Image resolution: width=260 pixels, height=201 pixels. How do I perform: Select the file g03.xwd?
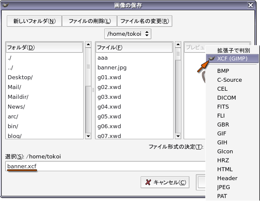(x=134, y=97)
